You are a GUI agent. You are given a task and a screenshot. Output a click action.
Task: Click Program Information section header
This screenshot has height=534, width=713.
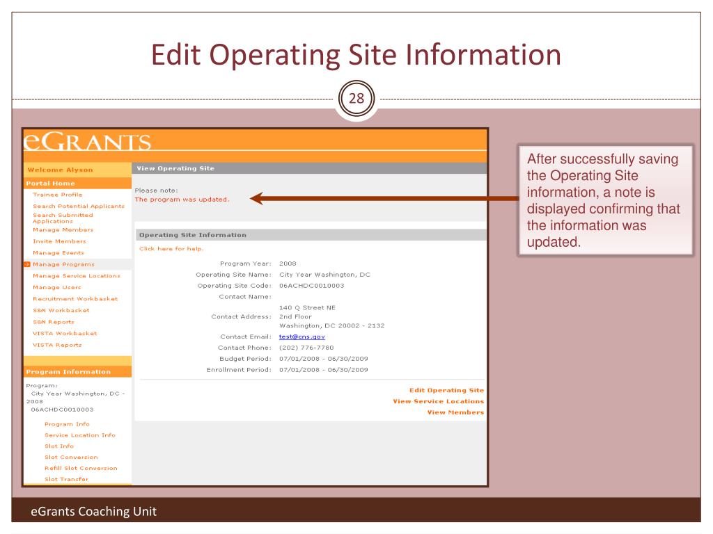click(x=68, y=372)
